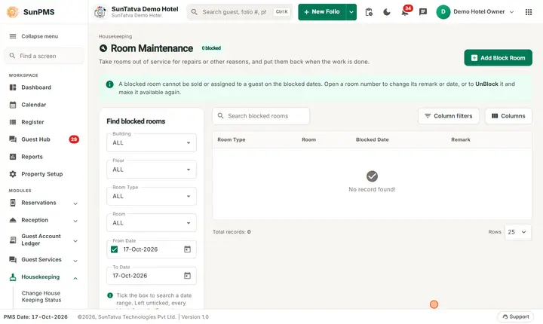Open the Room Type dropdown

tap(152, 196)
